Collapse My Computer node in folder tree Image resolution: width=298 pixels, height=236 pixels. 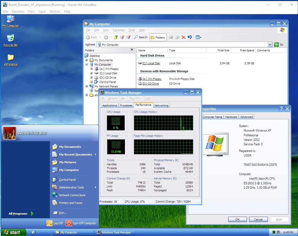pyautogui.click(x=87, y=65)
